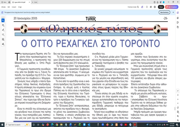Image resolution: width=180 pixels, height=127 pixels.
Task: Open File Explorer from the taskbar
Action: click(x=61, y=124)
